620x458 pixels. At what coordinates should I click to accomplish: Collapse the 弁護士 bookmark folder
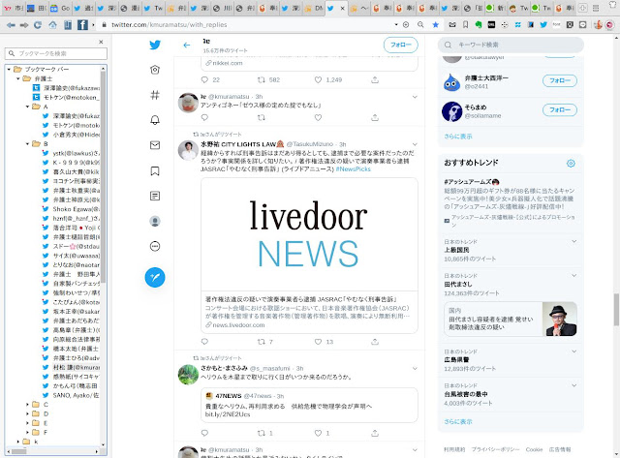(18, 78)
